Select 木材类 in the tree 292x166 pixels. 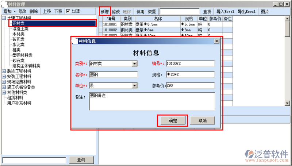pos(19,34)
